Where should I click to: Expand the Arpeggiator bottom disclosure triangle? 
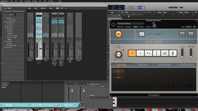(x=111, y=95)
